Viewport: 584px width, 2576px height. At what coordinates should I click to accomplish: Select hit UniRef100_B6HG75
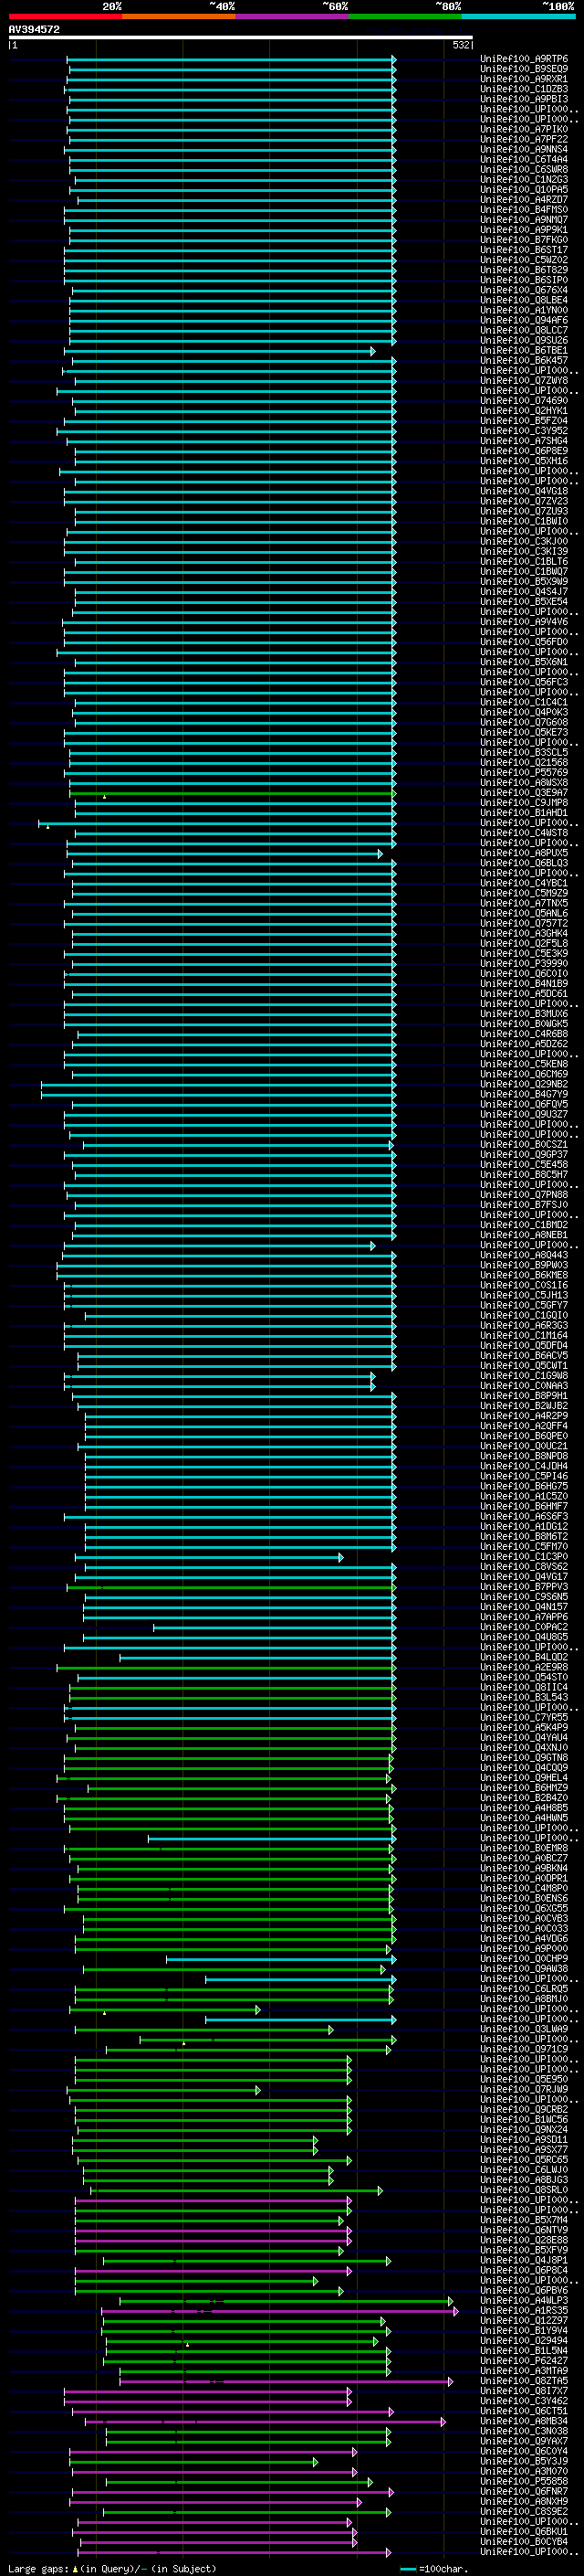pos(524,1486)
